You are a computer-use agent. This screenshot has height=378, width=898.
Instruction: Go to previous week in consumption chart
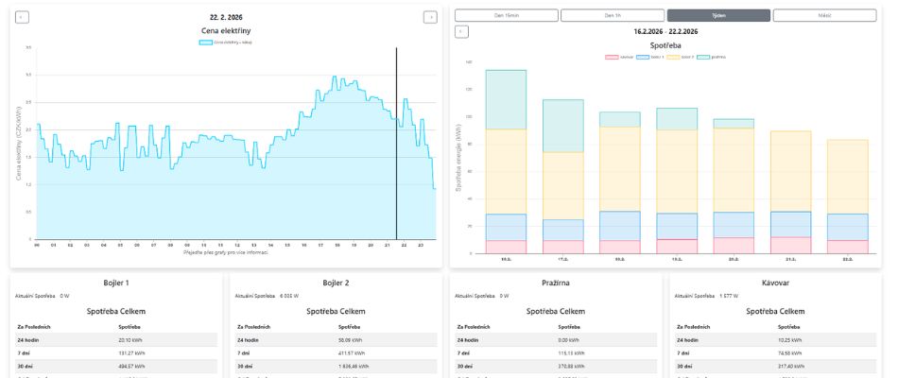(461, 32)
